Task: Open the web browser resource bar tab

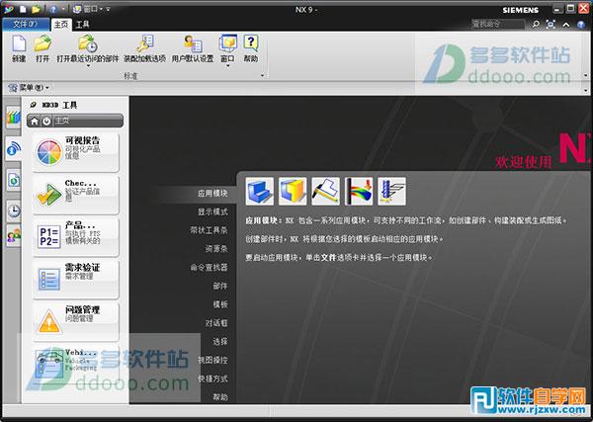Action: (x=13, y=180)
